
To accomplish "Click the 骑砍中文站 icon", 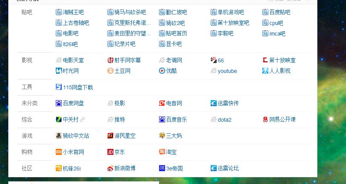I will coord(59,136).
